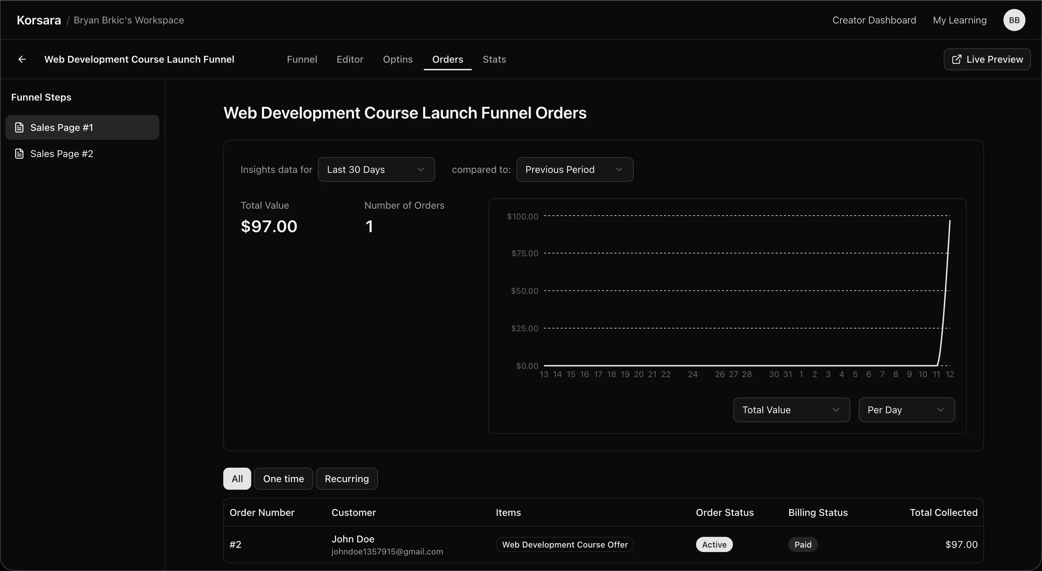Filter orders by Recurring

coord(346,479)
